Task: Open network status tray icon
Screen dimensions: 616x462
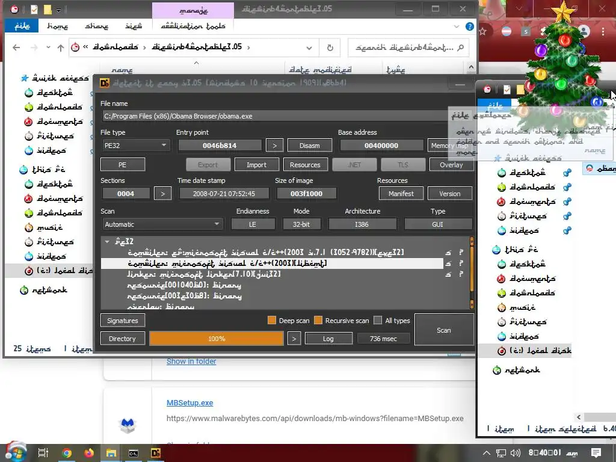Action: tap(501, 453)
